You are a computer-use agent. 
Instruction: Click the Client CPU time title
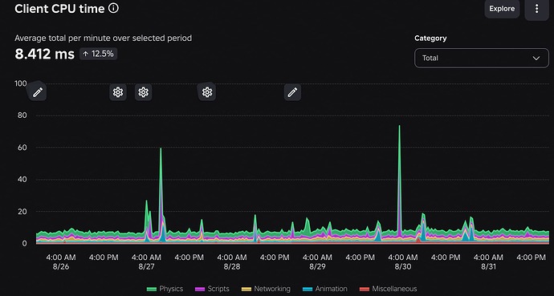(59, 9)
